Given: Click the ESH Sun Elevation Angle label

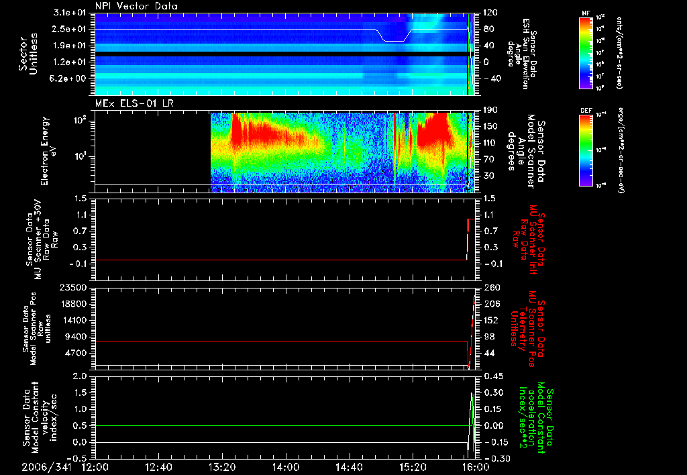Looking at the screenshot, I should click(x=523, y=54).
